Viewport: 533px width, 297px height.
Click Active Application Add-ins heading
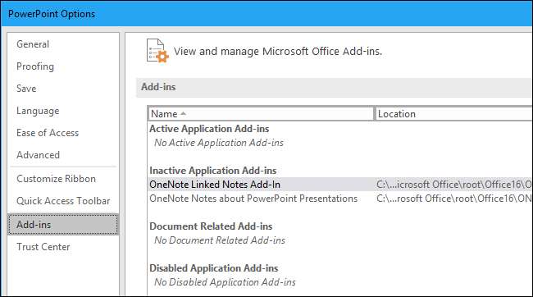[209, 129]
